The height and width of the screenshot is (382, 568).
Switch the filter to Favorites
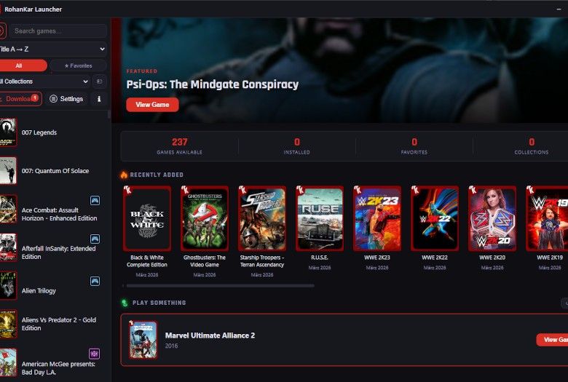[x=78, y=65]
